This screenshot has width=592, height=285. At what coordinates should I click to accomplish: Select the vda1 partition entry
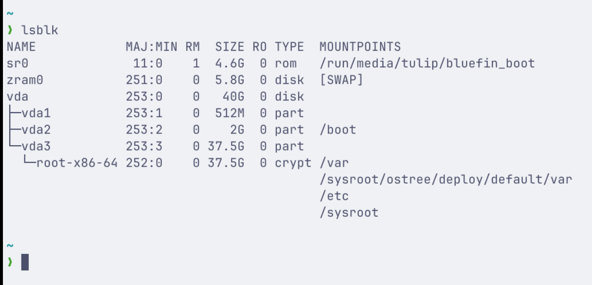36,113
